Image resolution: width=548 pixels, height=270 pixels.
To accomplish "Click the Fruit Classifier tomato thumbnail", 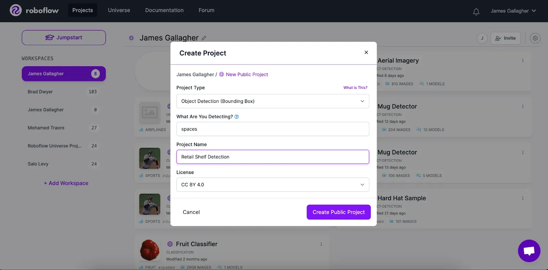I will point(150,250).
